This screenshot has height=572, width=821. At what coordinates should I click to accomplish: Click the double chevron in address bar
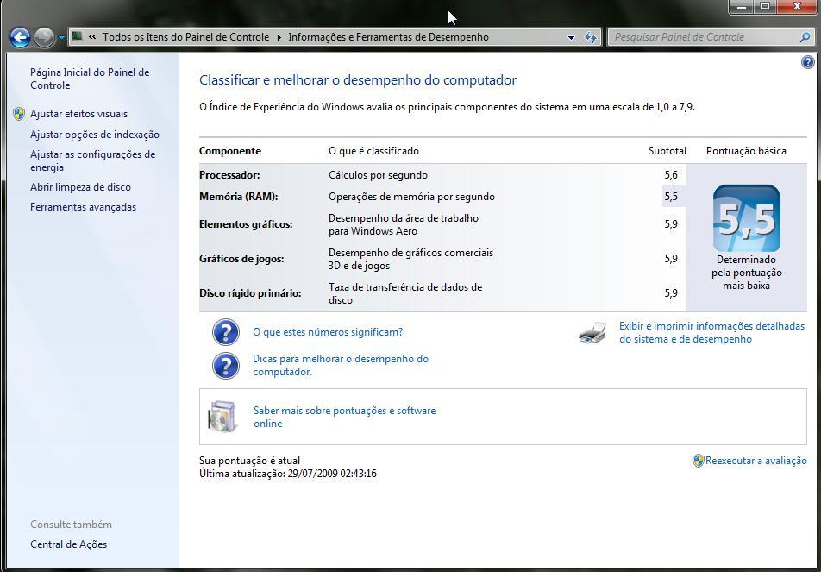click(92, 37)
